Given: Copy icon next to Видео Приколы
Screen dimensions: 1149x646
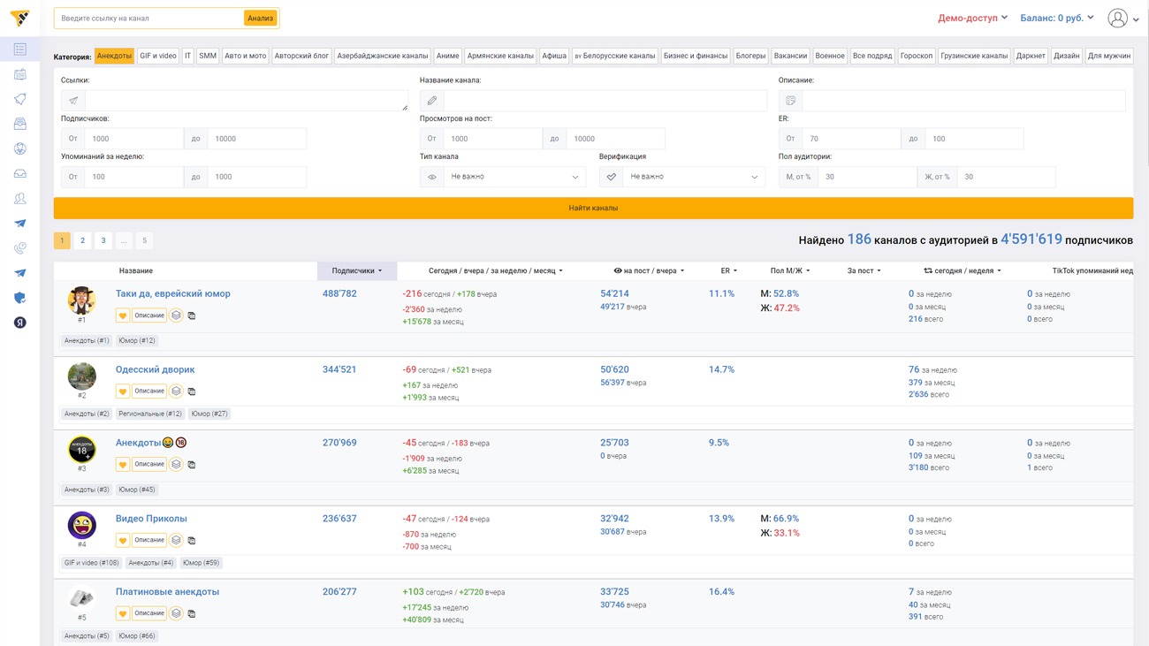Looking at the screenshot, I should [x=192, y=541].
